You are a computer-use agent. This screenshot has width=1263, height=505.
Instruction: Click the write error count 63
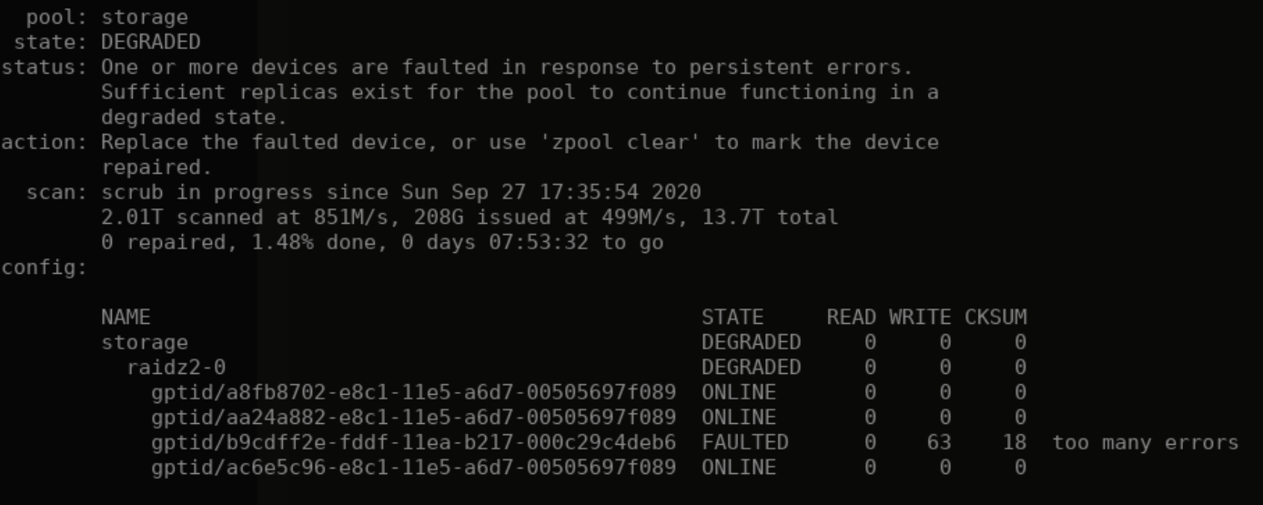939,442
